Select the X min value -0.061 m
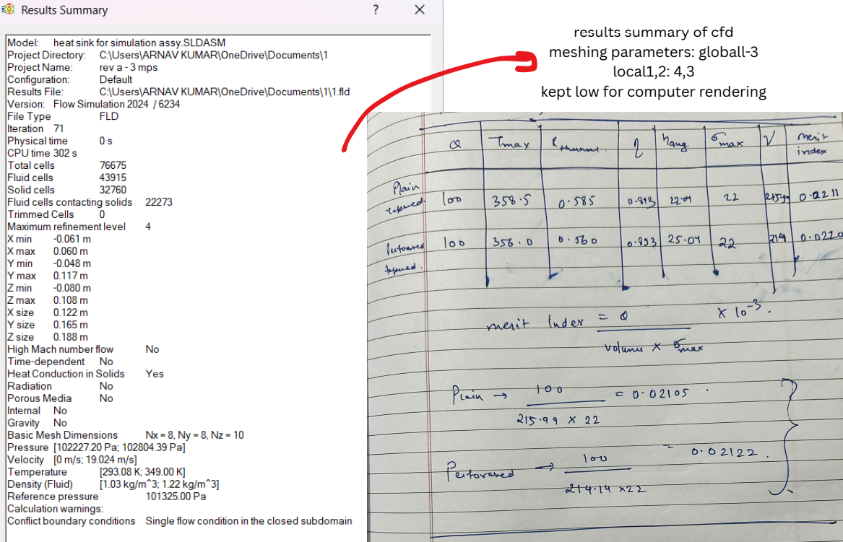The height and width of the screenshot is (542, 843). tap(72, 239)
